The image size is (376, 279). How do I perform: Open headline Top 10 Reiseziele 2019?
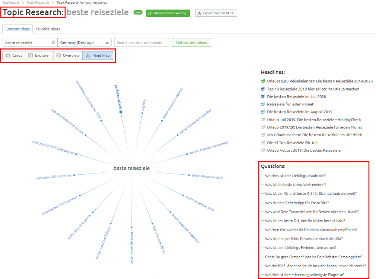pos(313,89)
